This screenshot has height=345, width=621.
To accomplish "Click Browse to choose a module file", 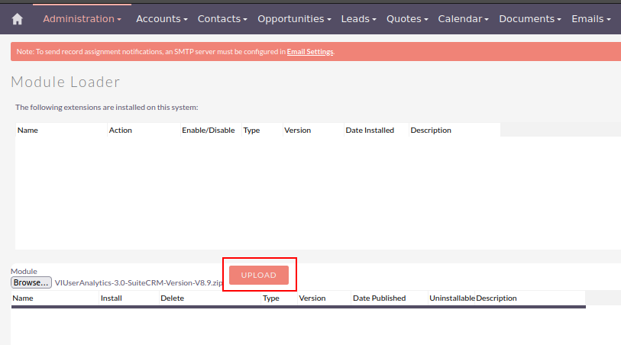I will click(x=31, y=282).
